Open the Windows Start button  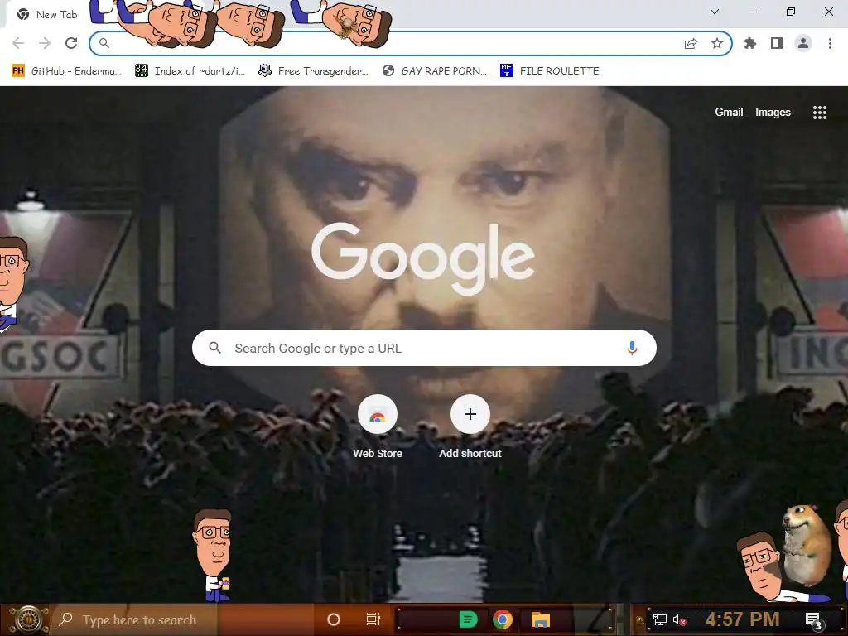28,619
